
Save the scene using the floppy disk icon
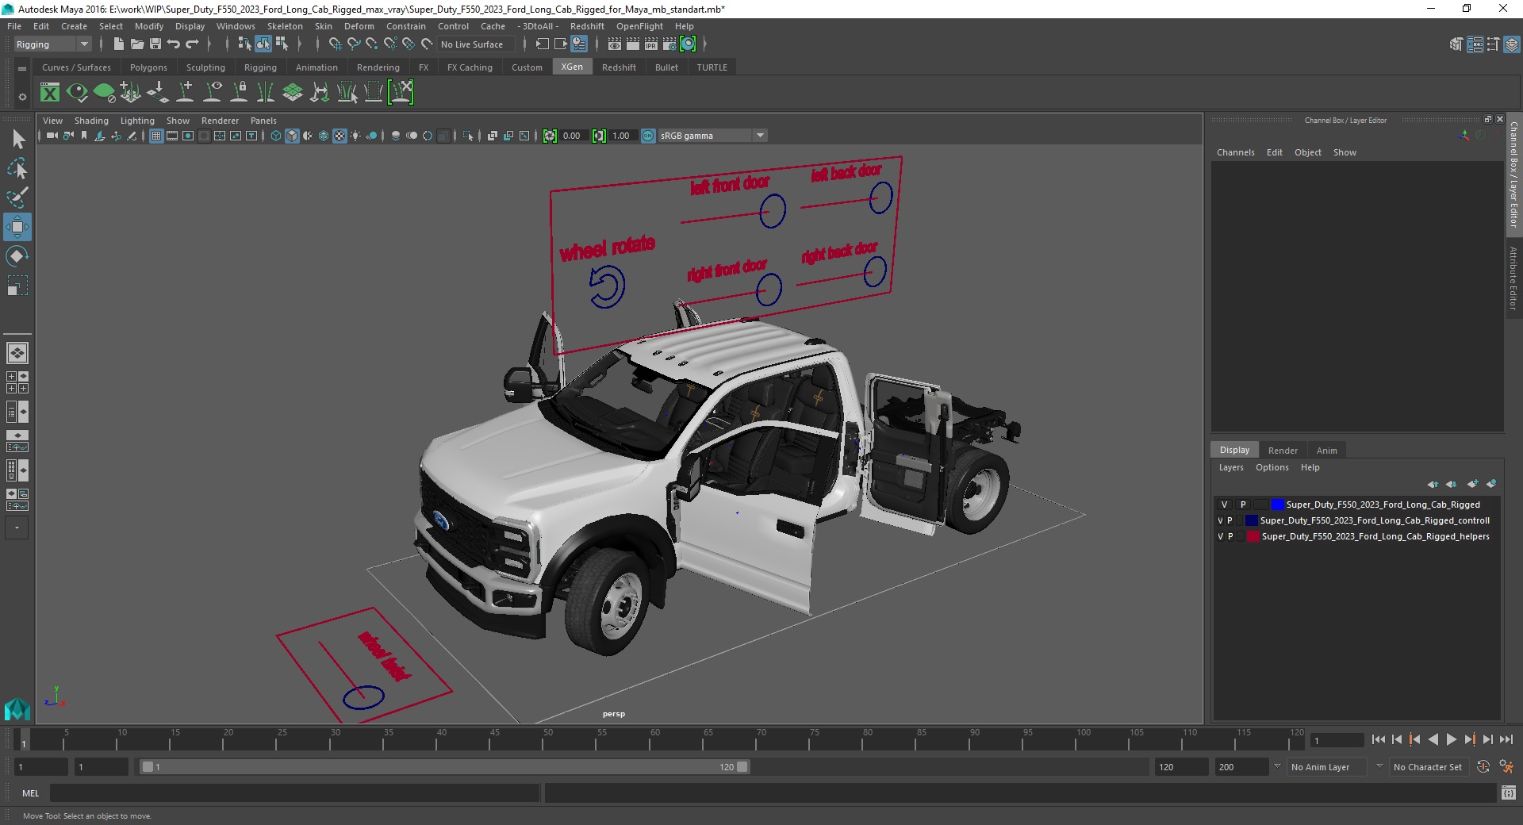(155, 44)
